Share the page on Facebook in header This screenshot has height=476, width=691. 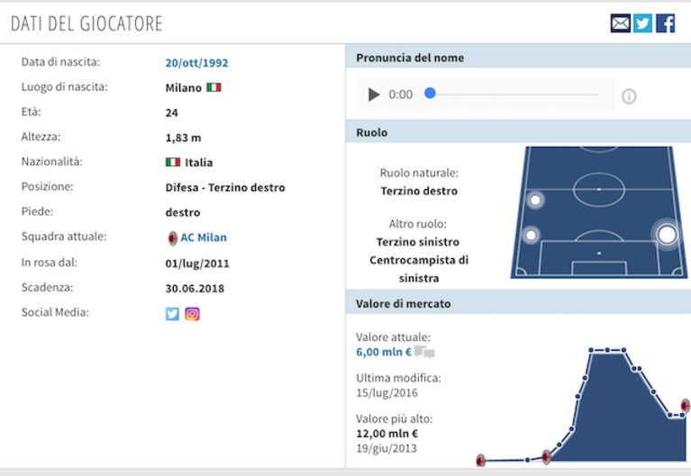[x=666, y=23]
